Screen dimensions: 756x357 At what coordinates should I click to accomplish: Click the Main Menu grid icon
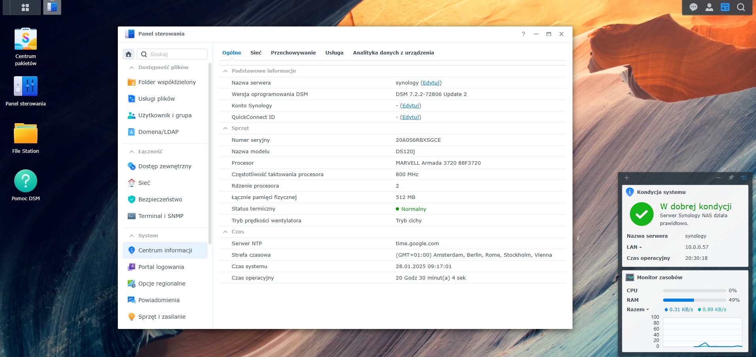[25, 7]
